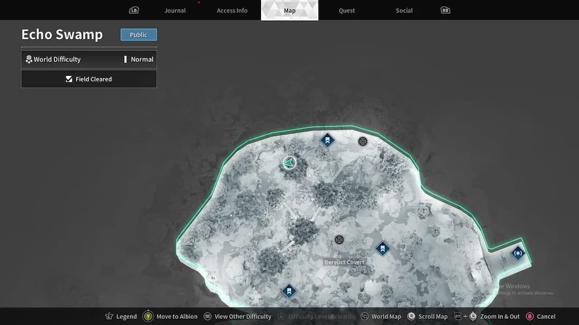Open the World Difficulty selector
This screenshot has width=579, height=325.
pyautogui.click(x=89, y=59)
